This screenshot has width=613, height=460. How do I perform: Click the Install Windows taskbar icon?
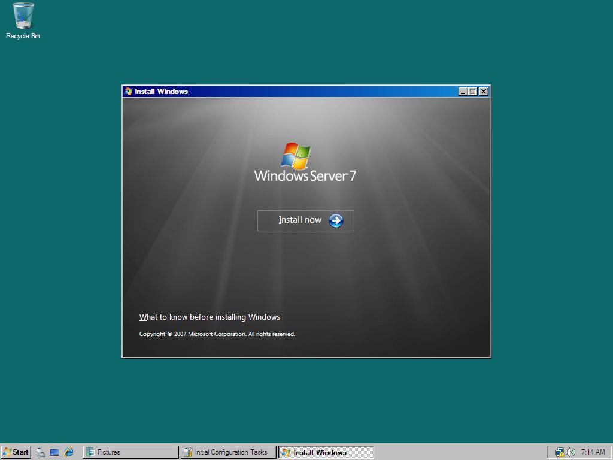(326, 452)
